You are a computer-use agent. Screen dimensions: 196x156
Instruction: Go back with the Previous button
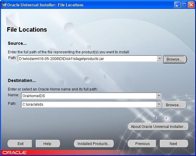point(142,144)
